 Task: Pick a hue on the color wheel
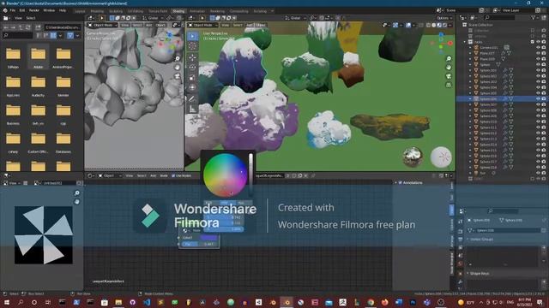(x=225, y=175)
